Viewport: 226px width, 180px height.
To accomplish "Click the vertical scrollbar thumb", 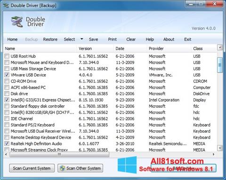I will [x=220, y=65].
